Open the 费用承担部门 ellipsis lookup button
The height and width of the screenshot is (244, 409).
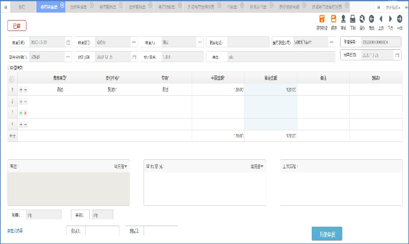click(x=68, y=57)
